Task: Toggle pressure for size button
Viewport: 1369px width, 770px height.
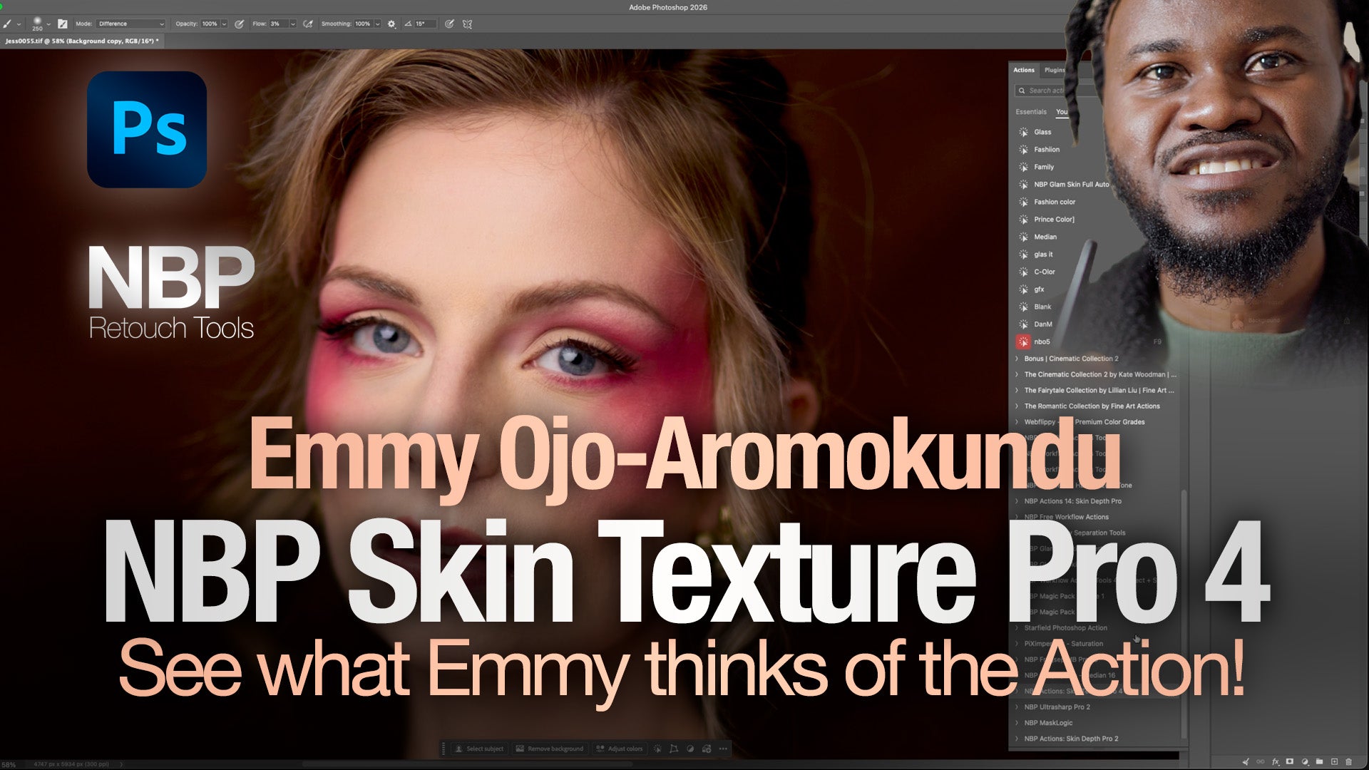Action: pyautogui.click(x=449, y=24)
